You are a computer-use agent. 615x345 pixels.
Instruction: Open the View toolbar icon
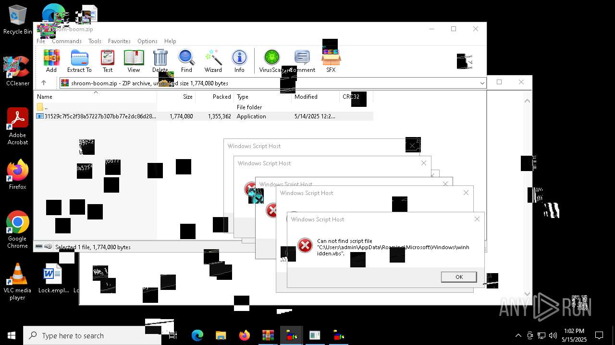134,61
